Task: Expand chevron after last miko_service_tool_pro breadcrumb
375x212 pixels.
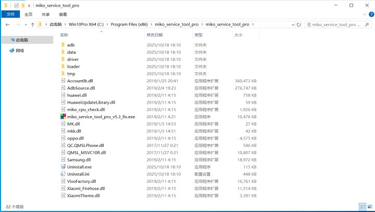Action: coord(253,24)
